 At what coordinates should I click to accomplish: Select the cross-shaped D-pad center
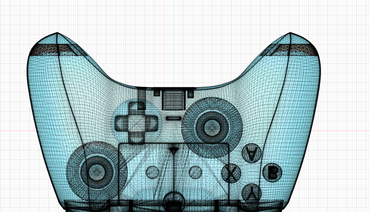[136, 123]
